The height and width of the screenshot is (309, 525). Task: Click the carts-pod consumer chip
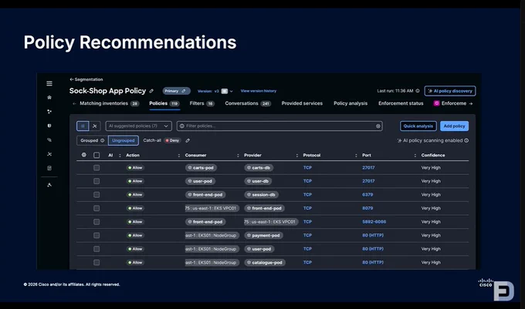click(x=201, y=168)
